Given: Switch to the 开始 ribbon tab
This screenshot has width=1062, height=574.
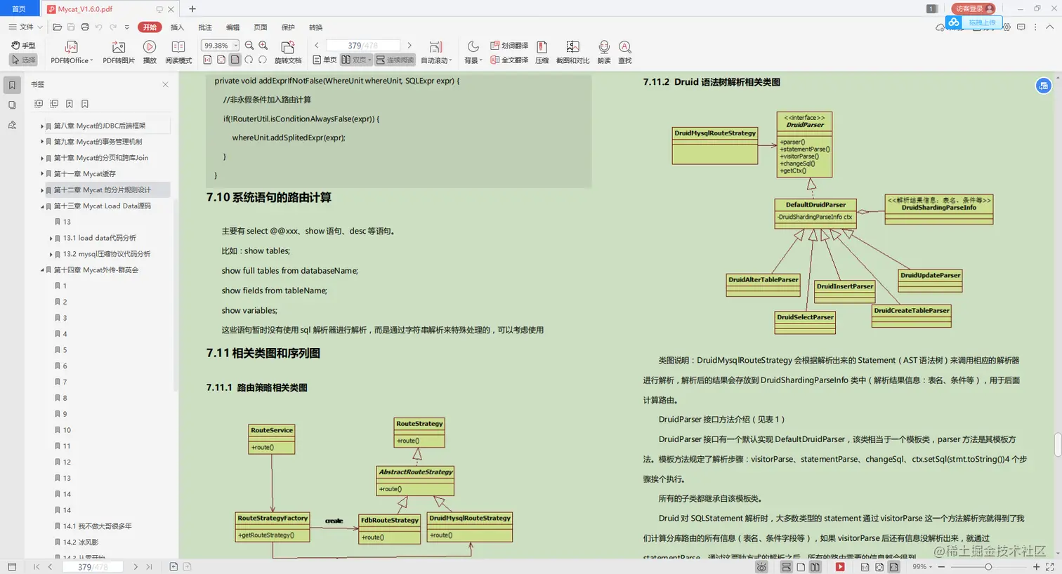Looking at the screenshot, I should (x=150, y=27).
